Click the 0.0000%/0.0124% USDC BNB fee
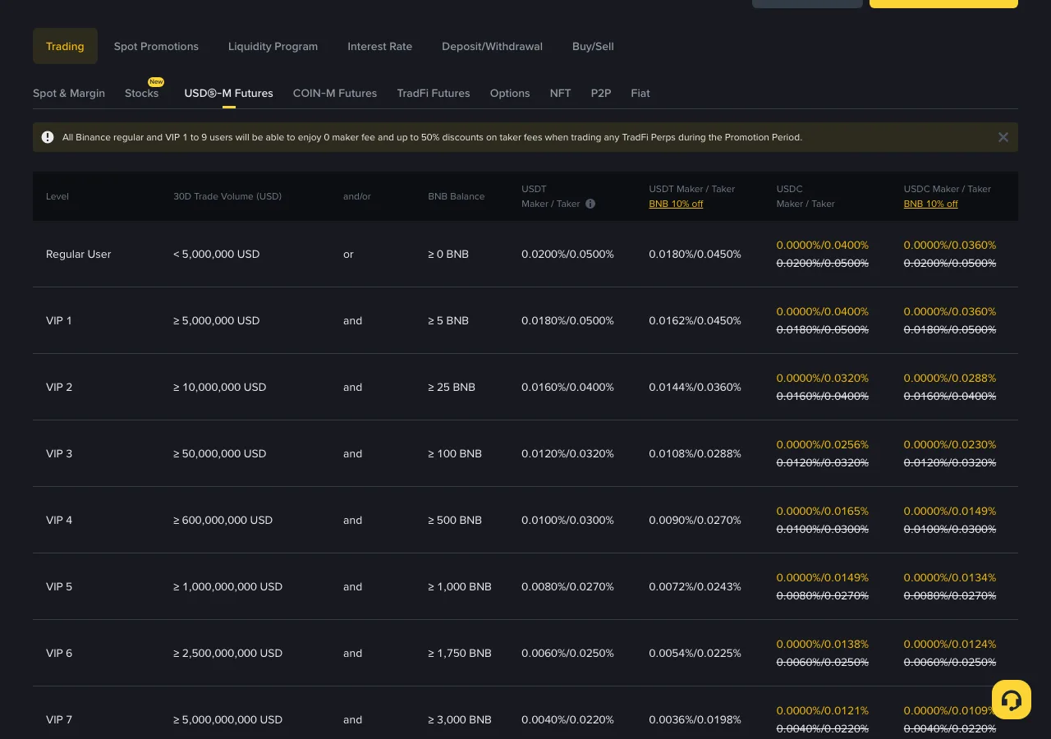Image resolution: width=1051 pixels, height=739 pixels. click(x=950, y=644)
